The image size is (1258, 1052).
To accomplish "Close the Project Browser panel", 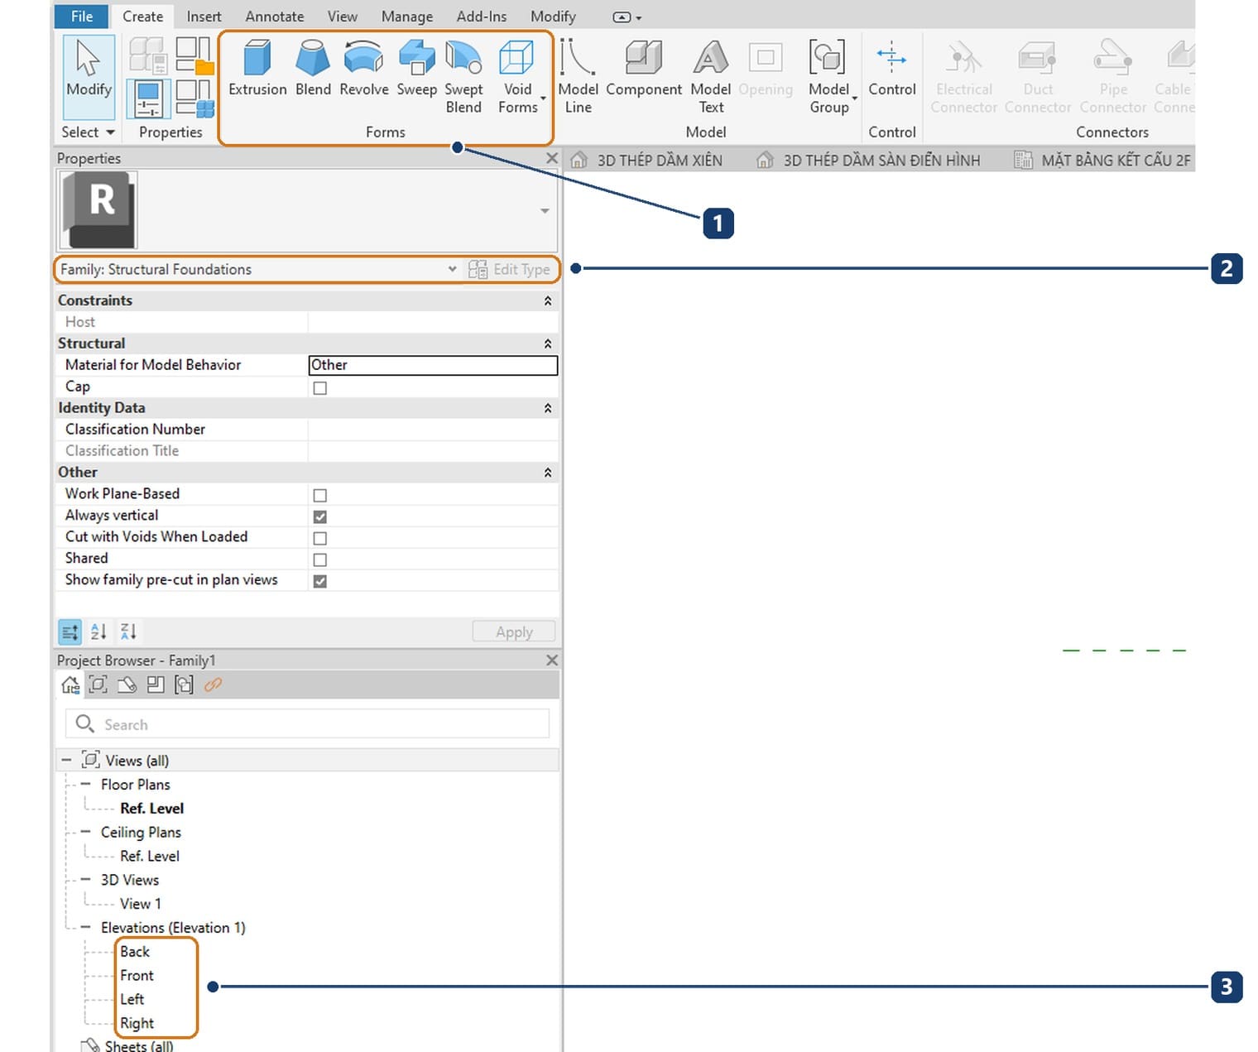I will [x=552, y=661].
